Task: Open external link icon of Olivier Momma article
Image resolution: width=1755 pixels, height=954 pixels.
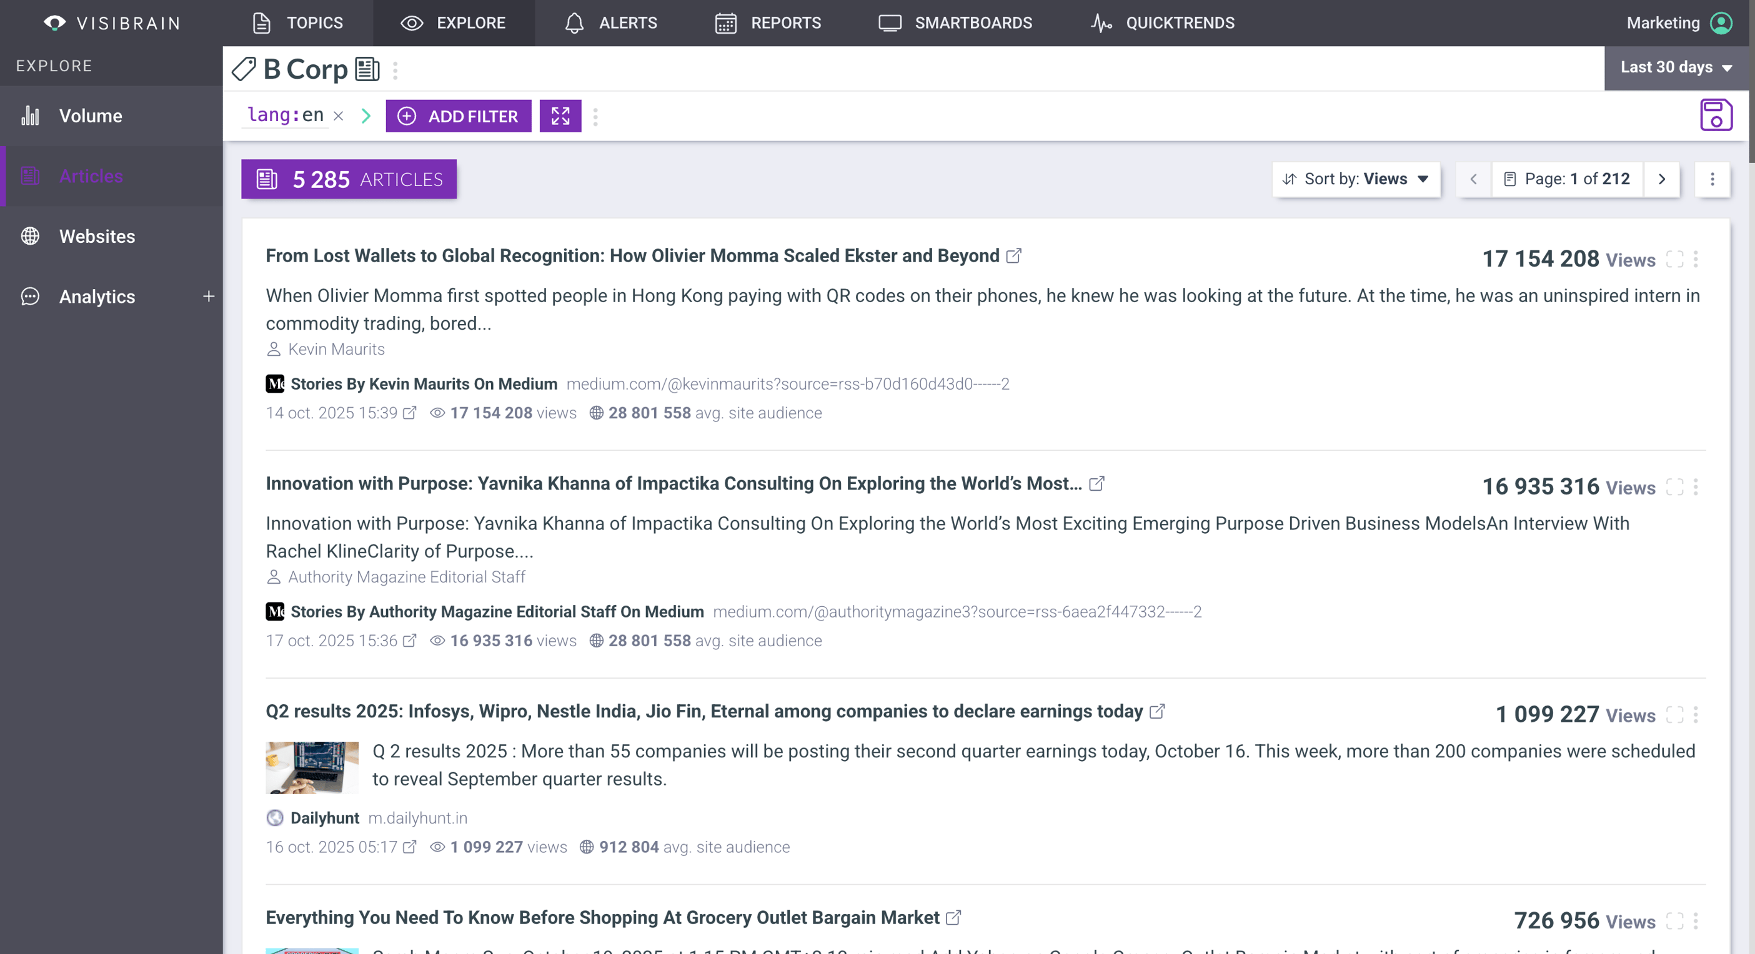Action: (x=1014, y=256)
